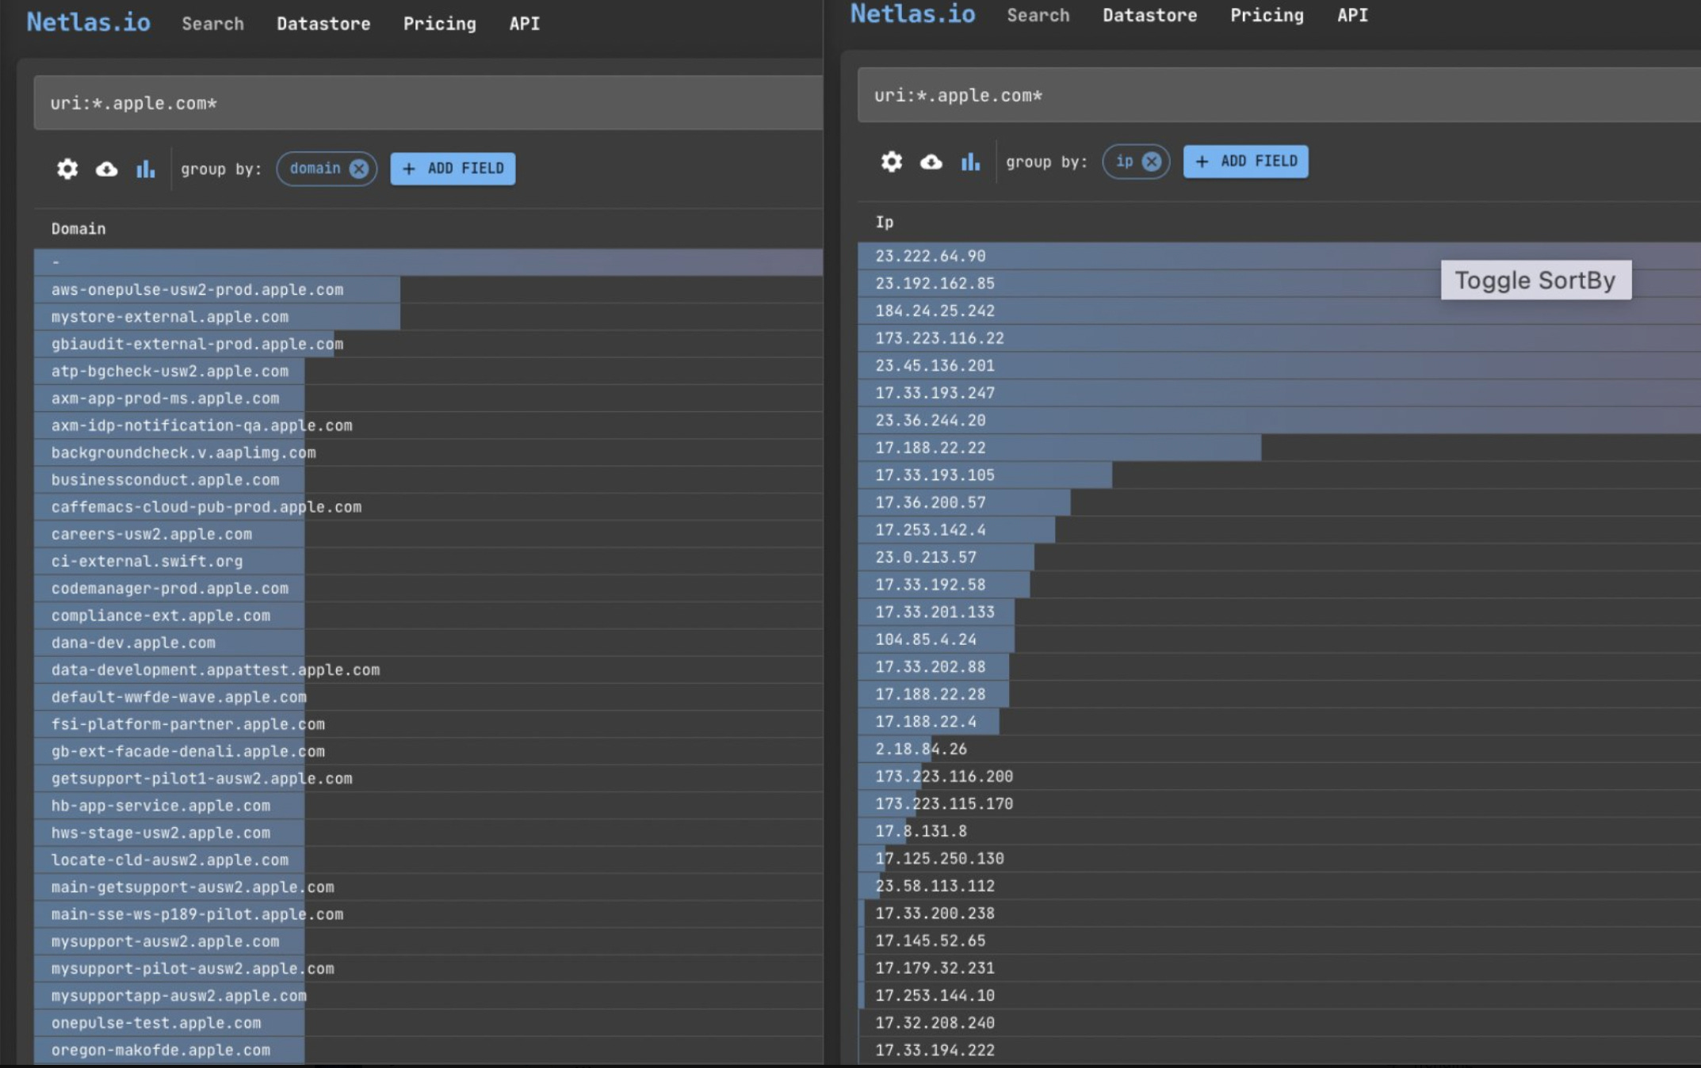Viewport: 1701px width, 1068px height.
Task: Remove the domain group-by chip
Action: pos(358,169)
